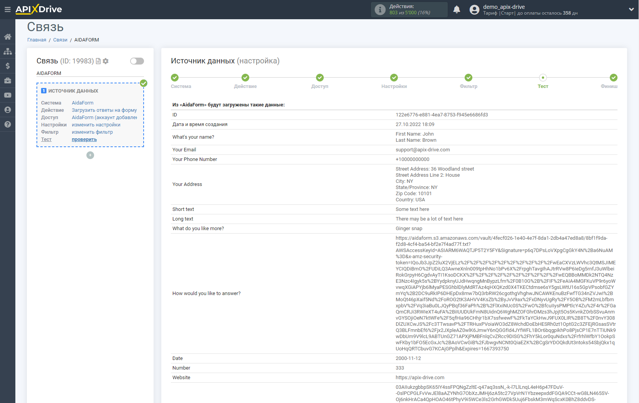
Task: Click the проверить test link
Action: point(84,139)
